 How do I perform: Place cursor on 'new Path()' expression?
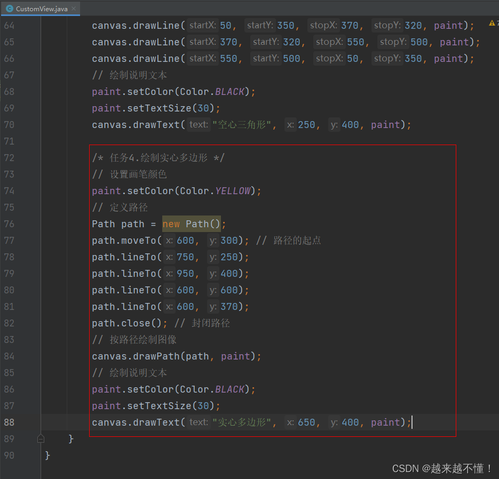(191, 224)
